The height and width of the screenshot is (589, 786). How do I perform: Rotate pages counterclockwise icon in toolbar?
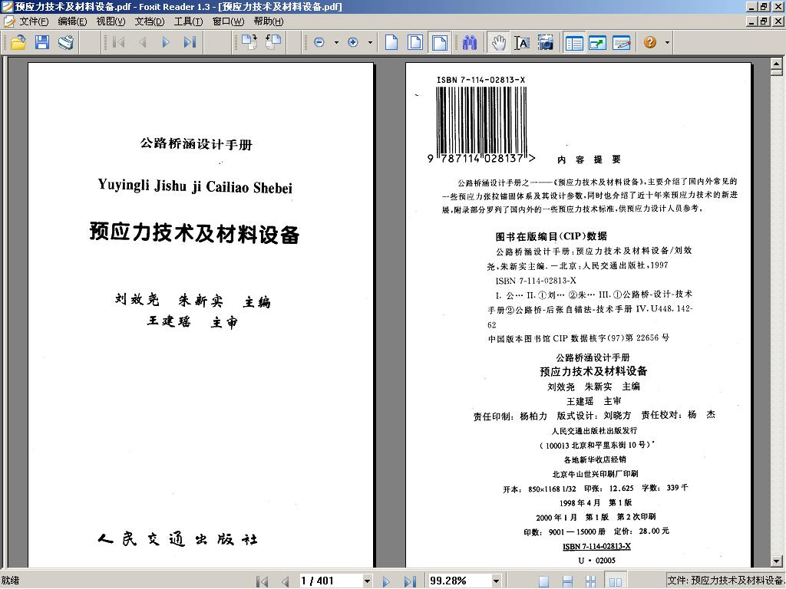point(272,43)
